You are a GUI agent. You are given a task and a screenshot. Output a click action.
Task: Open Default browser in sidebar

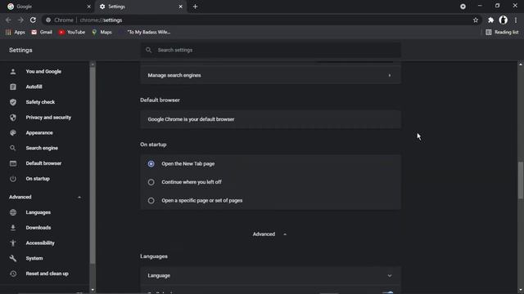43,163
